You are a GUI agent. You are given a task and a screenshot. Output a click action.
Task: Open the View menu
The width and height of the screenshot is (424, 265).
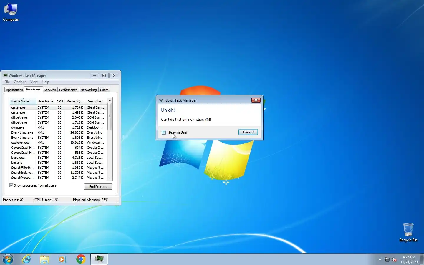tap(34, 82)
